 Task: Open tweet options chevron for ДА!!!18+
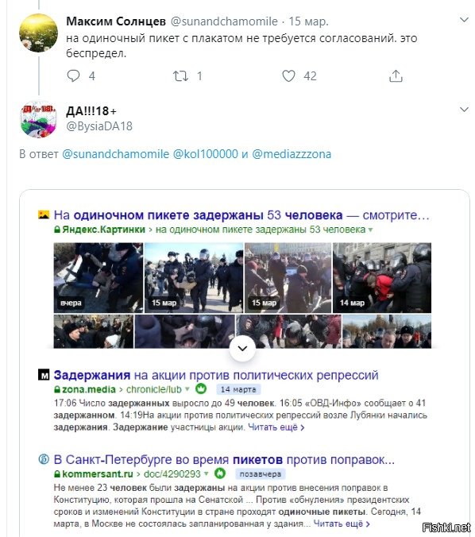tap(464, 110)
